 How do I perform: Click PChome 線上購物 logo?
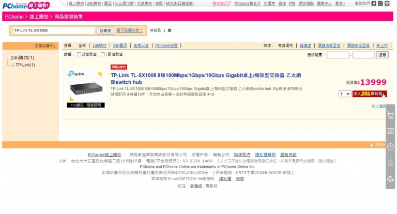[x=26, y=5]
